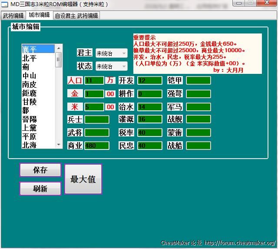Click the 刷新 button
Image resolution: width=278 pixels, height=249 pixels.
click(40, 189)
